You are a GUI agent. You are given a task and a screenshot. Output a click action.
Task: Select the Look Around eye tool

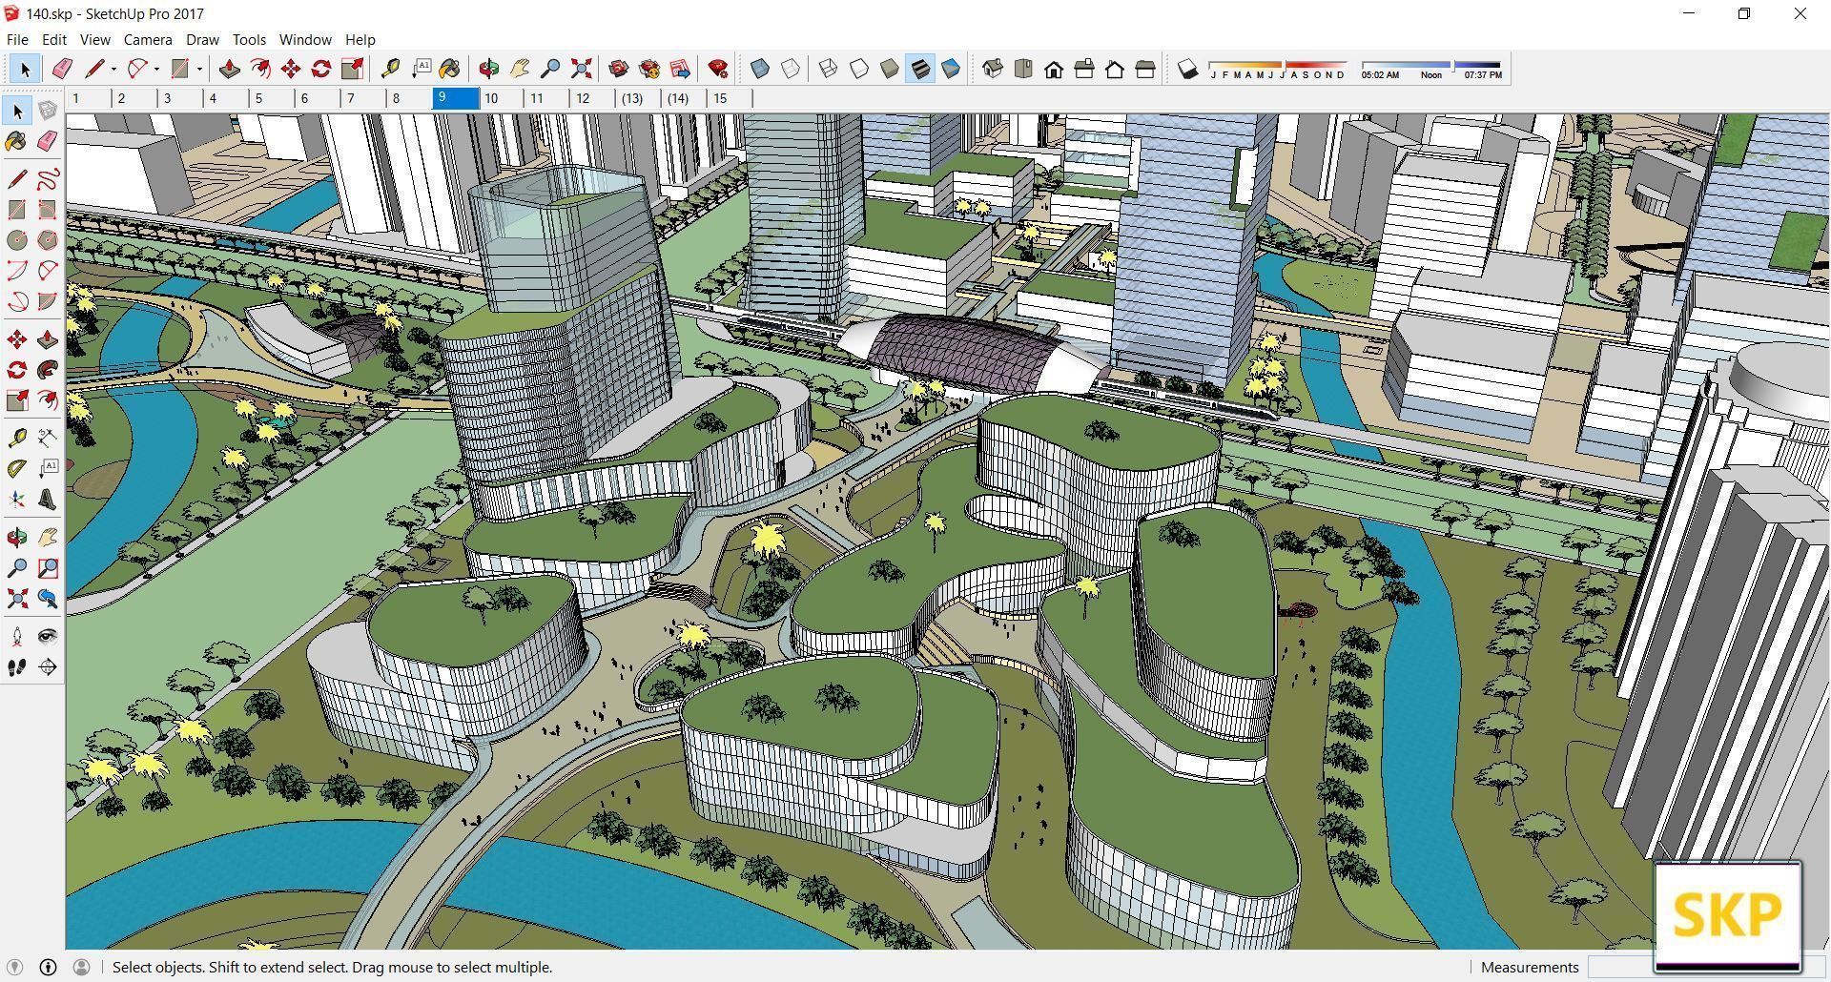(48, 637)
